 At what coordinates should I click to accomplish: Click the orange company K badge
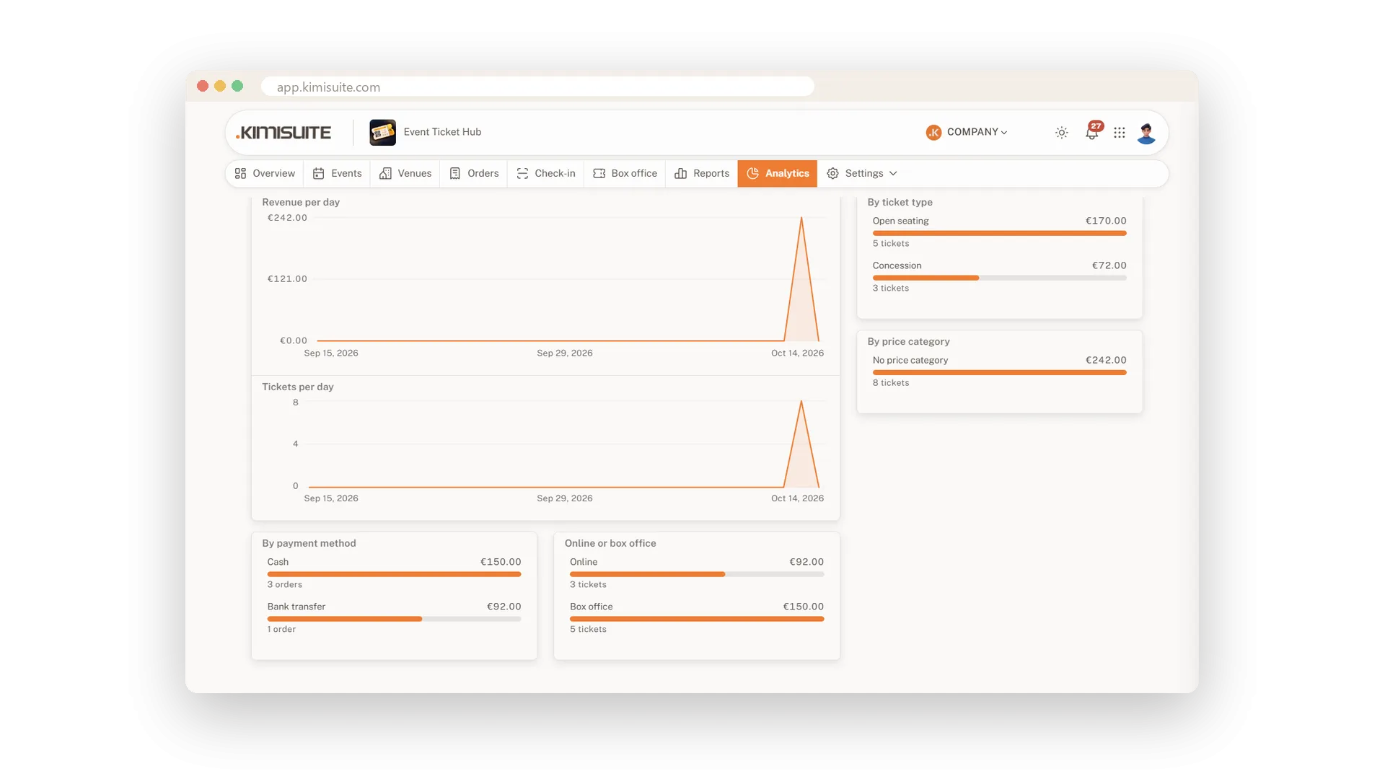933,133
